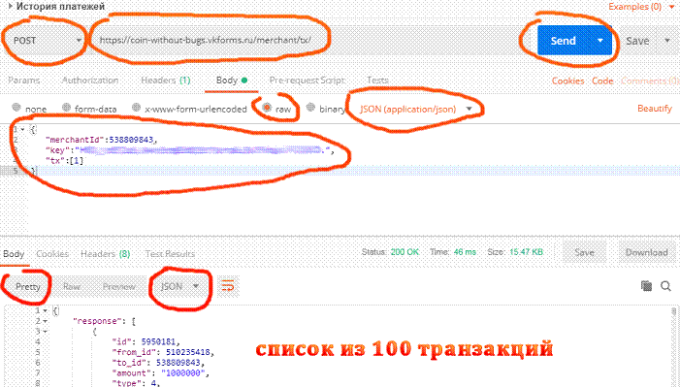Collapse the "response" array fold arrow on line 2
Screen dimensions: 680x387
(45, 321)
